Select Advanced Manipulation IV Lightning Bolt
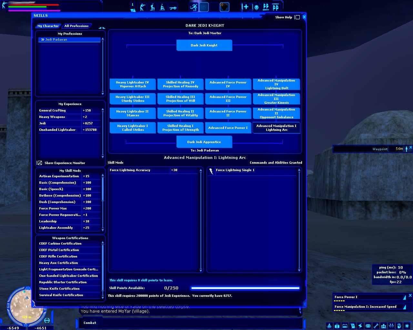Screen dimensions: 413x330 (277, 84)
